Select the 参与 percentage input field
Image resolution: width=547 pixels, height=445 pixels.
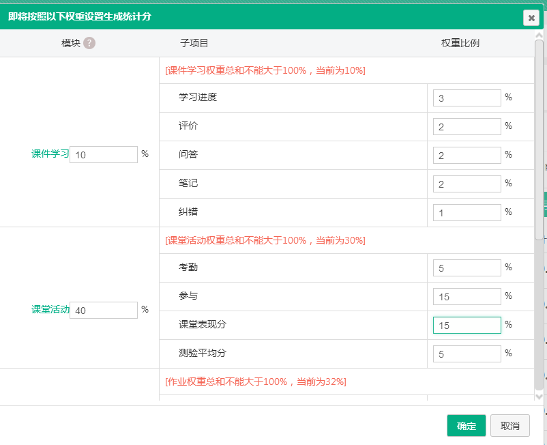[x=467, y=296]
